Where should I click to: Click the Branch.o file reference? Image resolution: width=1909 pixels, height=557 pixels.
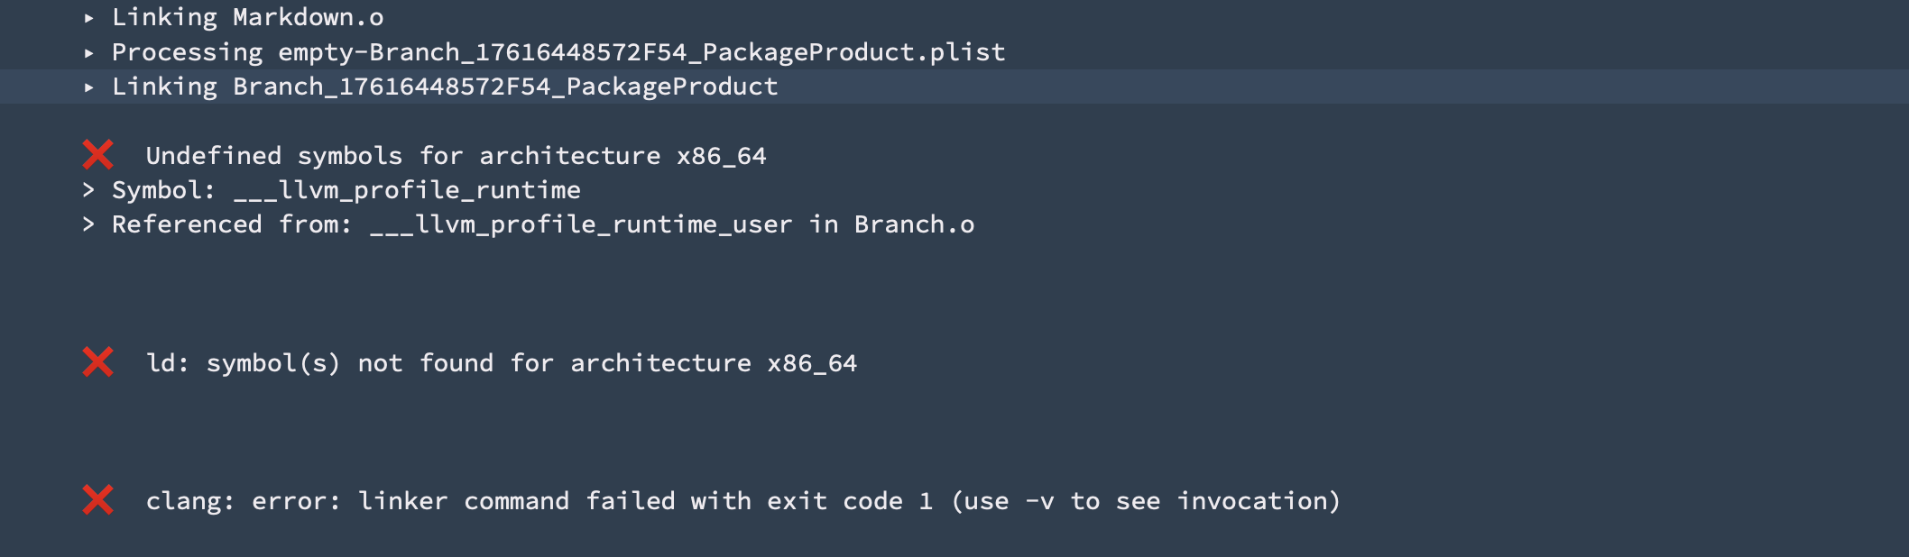(915, 224)
